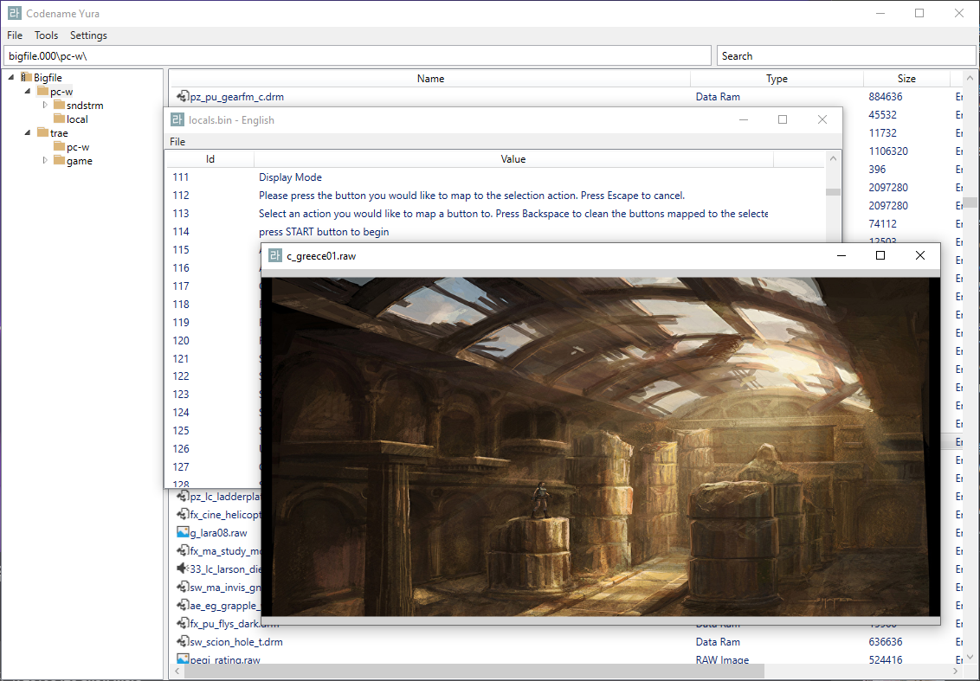This screenshot has height=681, width=980.
Task: Sort file list by Name column
Action: pos(430,79)
